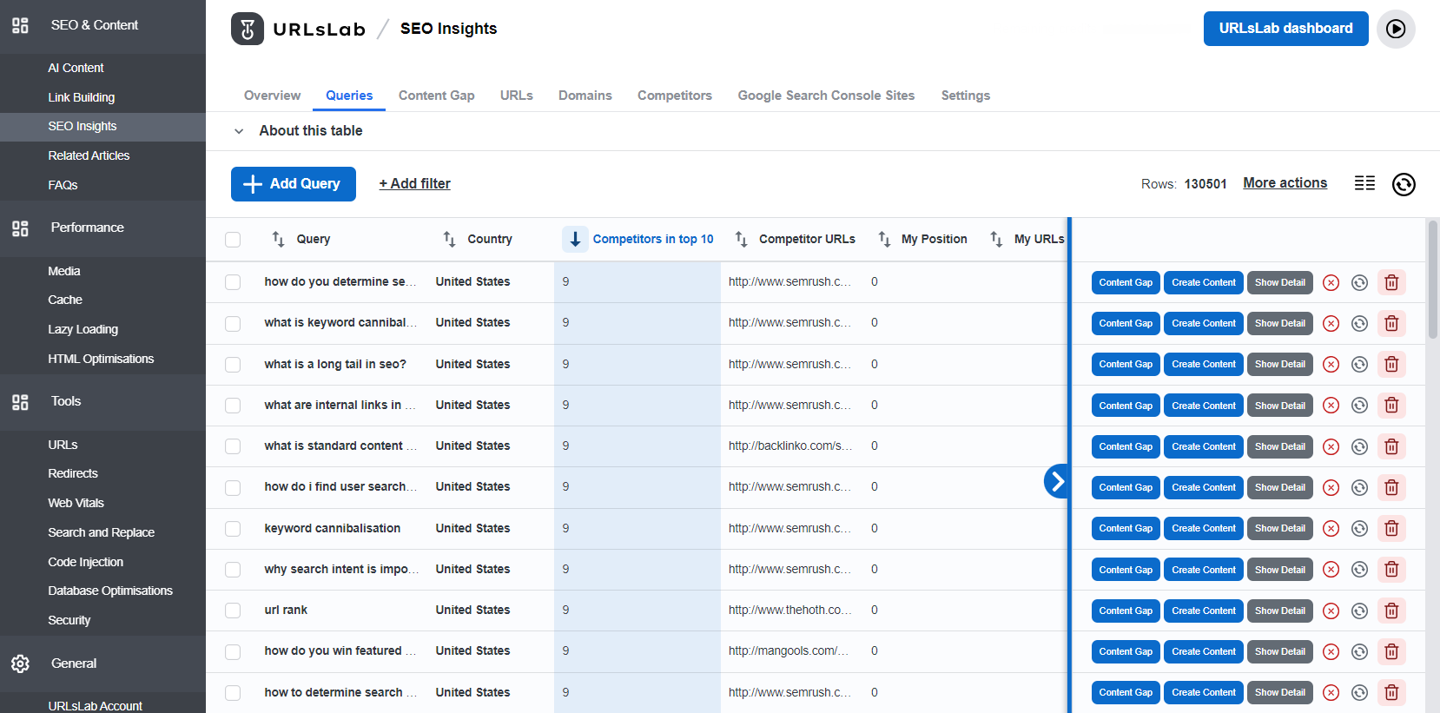Check the 'how do i find user search' row
Image resolution: width=1440 pixels, height=713 pixels.
point(233,487)
